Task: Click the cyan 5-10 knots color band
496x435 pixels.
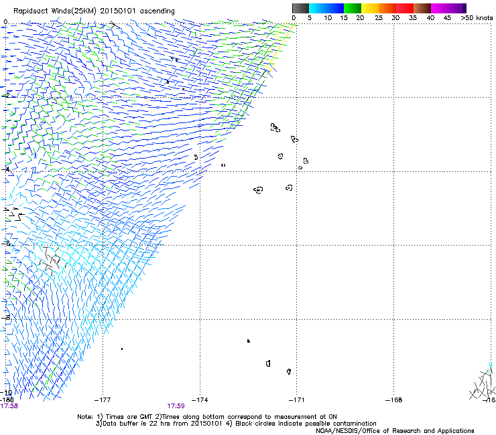Action: pos(318,8)
